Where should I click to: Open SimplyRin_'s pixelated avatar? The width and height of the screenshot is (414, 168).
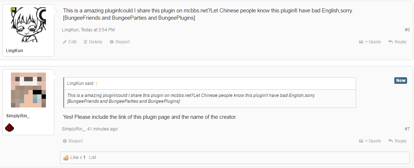tap(28, 90)
